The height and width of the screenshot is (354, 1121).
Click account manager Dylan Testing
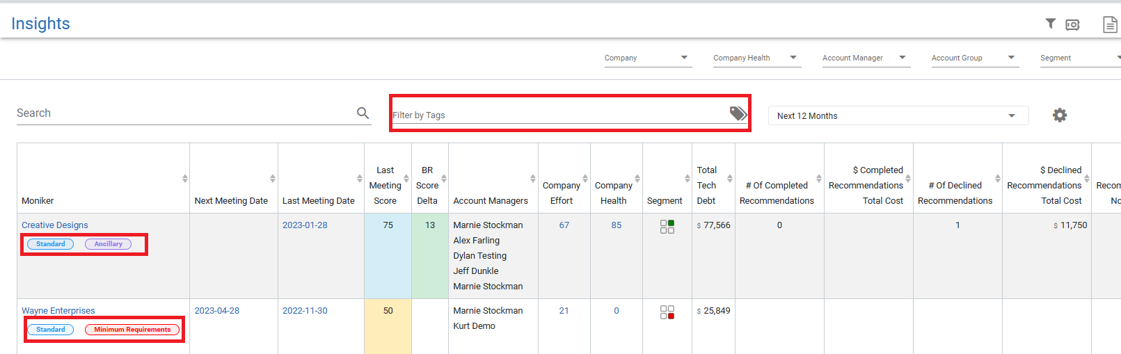click(480, 256)
